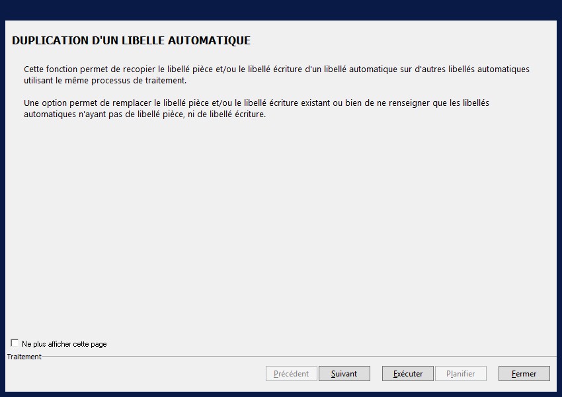The image size is (562, 397).
Task: Close the wizard with Fermer
Action: click(x=524, y=374)
